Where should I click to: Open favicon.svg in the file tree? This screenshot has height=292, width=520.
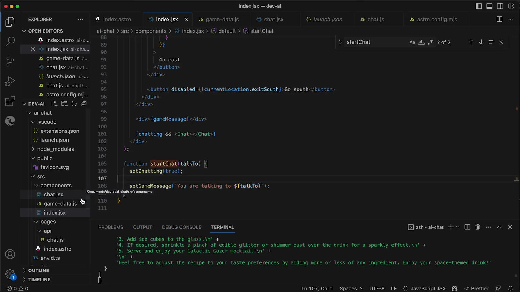tap(55, 167)
